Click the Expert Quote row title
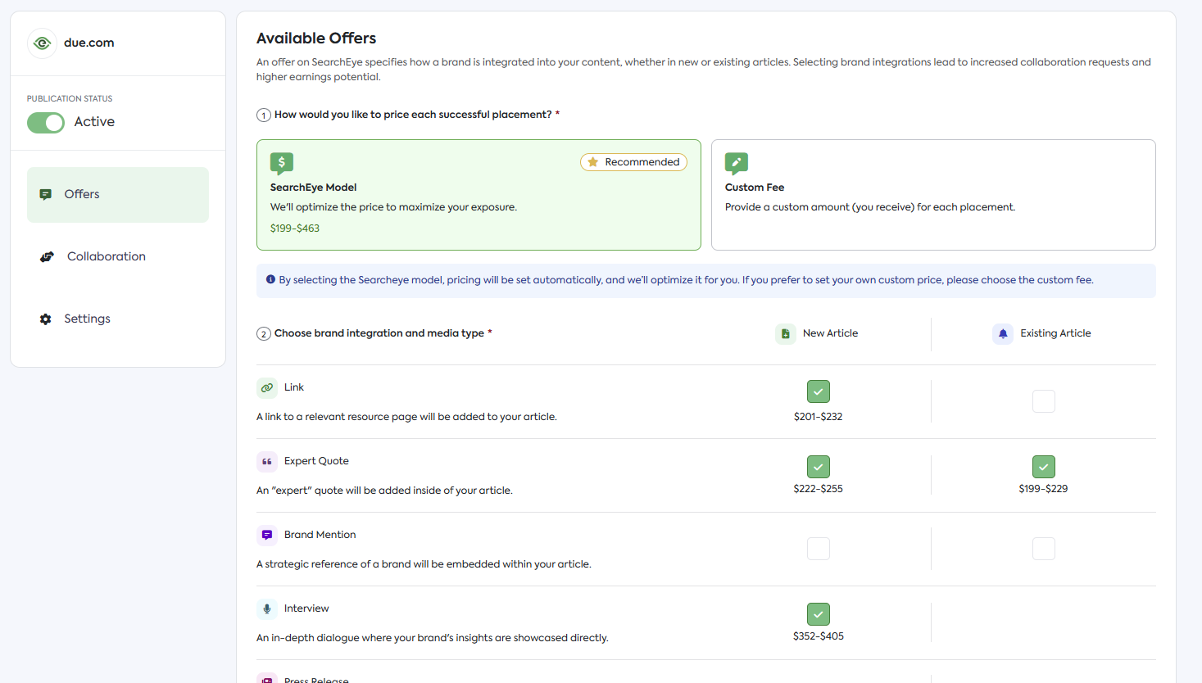Screen dimensions: 1202x683 click(x=316, y=461)
